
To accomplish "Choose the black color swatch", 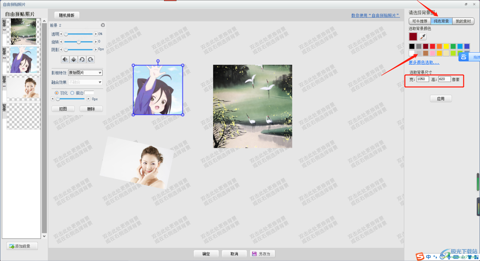I will [412, 46].
